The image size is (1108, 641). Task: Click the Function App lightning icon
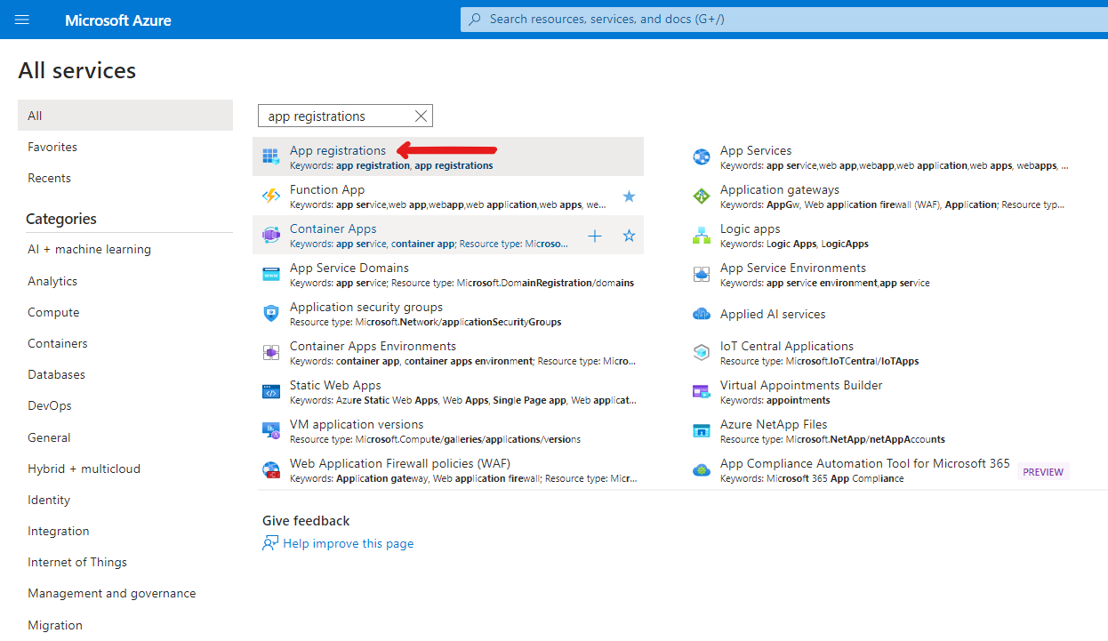click(271, 196)
